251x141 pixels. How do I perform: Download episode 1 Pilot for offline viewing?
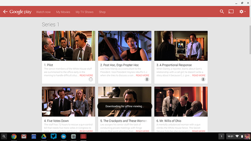point(91,79)
